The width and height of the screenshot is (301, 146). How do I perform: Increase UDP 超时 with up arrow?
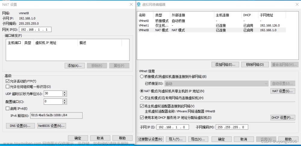click(x=64, y=92)
